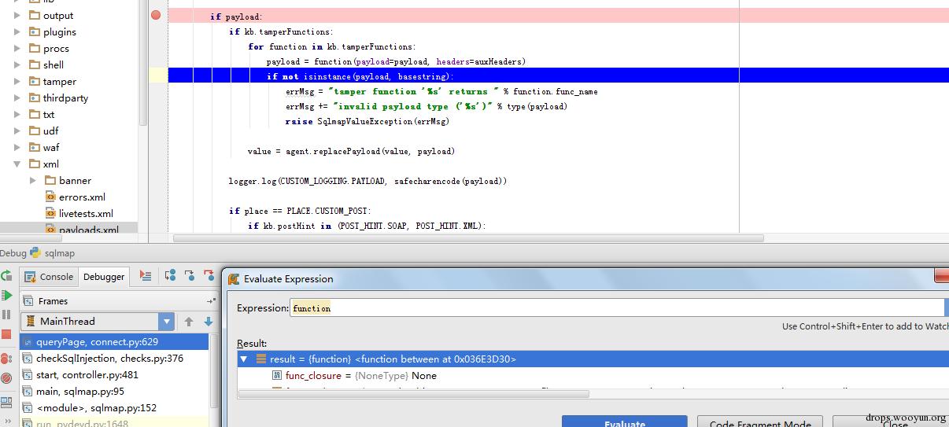Collapse the result function node
Viewport: 949px width, 427px height.
click(243, 359)
